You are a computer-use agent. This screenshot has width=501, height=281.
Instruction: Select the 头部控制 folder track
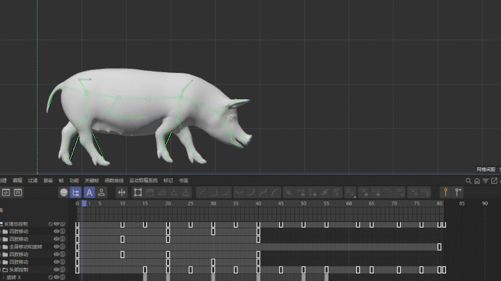19,269
